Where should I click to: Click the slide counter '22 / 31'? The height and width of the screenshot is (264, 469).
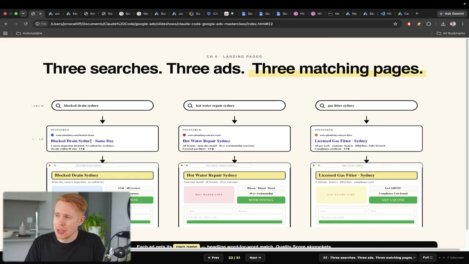pyautogui.click(x=234, y=257)
